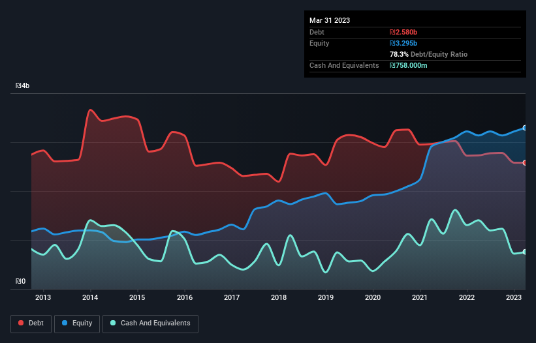Click the blue Equity legend dot
The height and width of the screenshot is (343, 536).
(65, 323)
